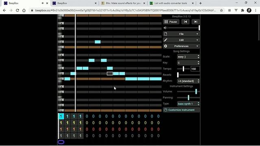Viewport: 260px width, 146px height.
Task: Open the Chrome three-dot menu
Action: coord(256,10)
